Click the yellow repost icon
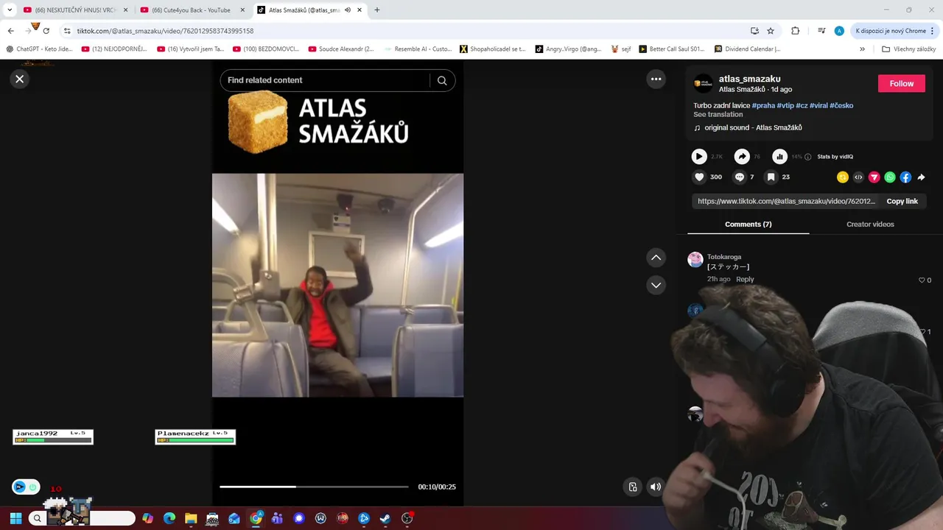Viewport: 943px width, 530px height. (843, 177)
